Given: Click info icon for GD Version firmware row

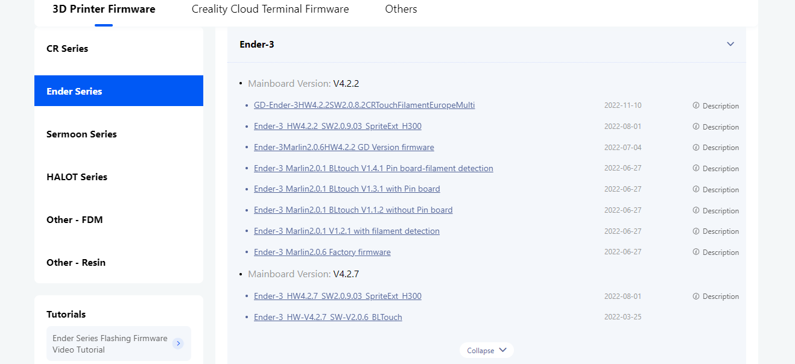Looking at the screenshot, I should [x=695, y=147].
